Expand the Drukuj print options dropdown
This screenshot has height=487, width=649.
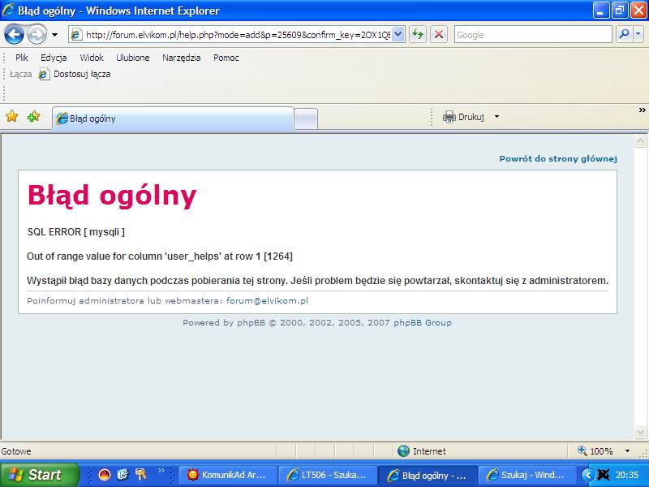point(496,117)
